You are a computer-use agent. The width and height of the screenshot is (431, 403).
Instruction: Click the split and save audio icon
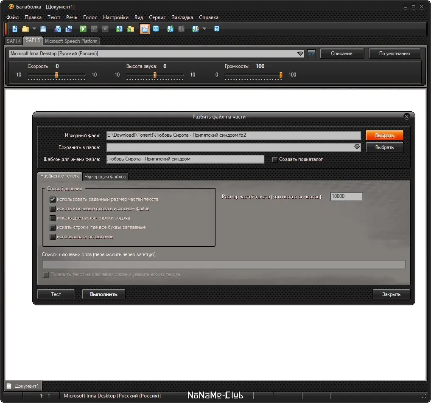[69, 29]
